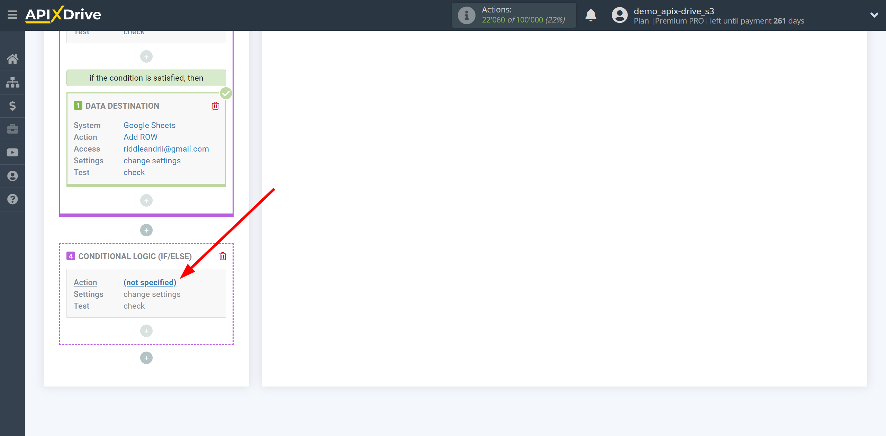Image resolution: width=886 pixels, height=436 pixels.
Task: Select 'change settings' for Data Destination
Action: click(x=152, y=161)
